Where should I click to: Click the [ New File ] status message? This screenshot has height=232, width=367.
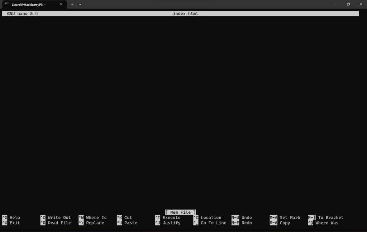[x=181, y=212]
